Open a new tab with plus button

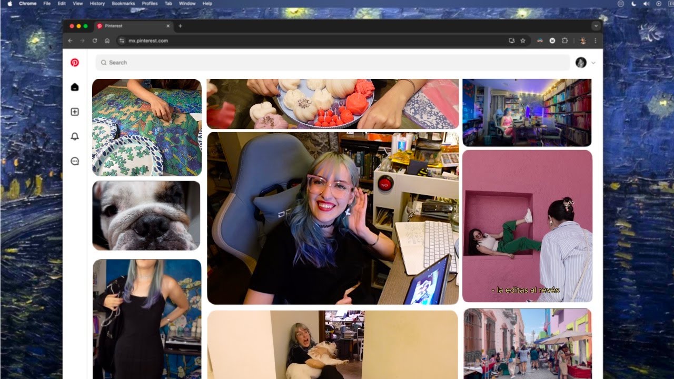(180, 26)
